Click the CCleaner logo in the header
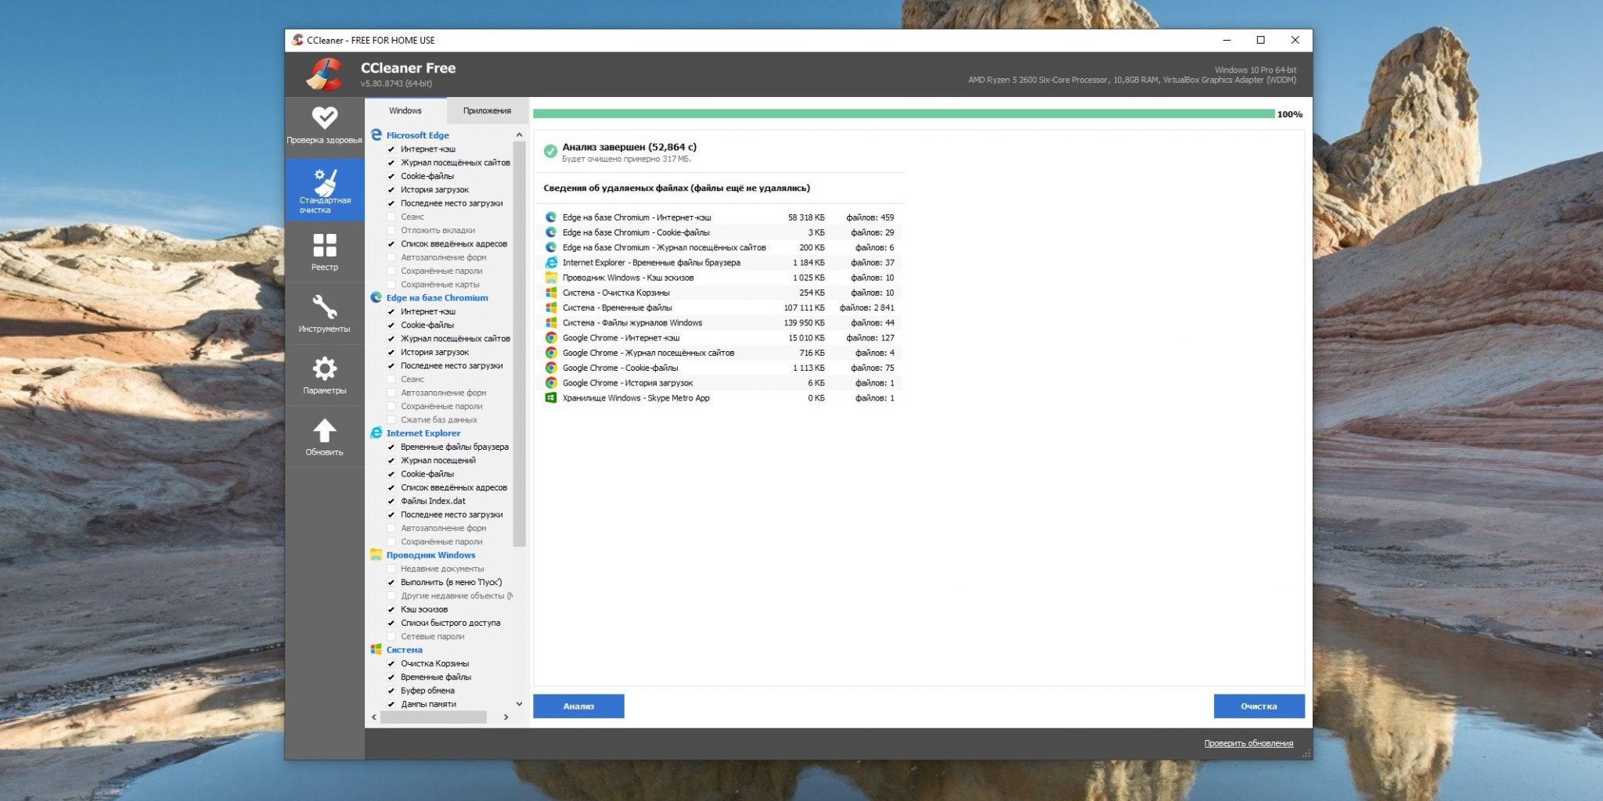The height and width of the screenshot is (801, 1603). [x=323, y=75]
